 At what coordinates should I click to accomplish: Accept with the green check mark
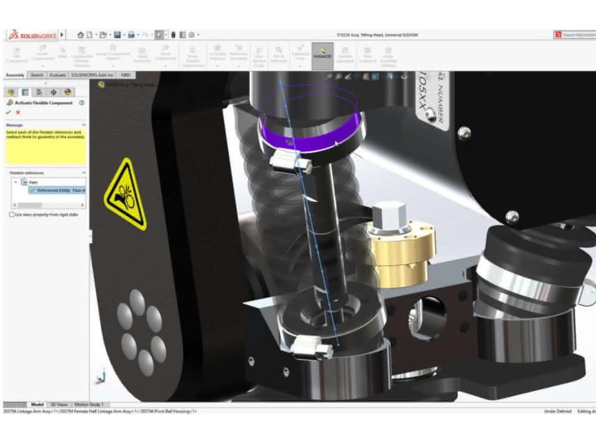coord(8,113)
